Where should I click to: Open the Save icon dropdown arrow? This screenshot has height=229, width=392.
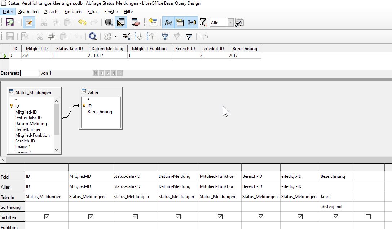click(18, 22)
